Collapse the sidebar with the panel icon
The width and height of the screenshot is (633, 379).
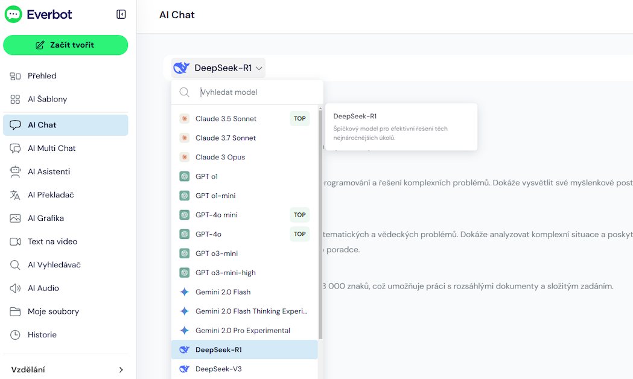click(121, 14)
